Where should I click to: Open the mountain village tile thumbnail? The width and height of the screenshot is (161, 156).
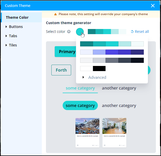coord(87,126)
